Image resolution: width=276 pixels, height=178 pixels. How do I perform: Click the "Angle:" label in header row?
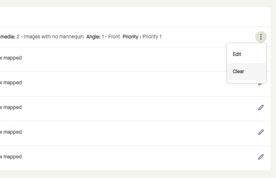tap(93, 37)
